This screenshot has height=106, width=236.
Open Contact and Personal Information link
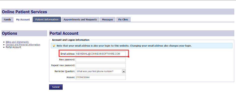coord(23,45)
